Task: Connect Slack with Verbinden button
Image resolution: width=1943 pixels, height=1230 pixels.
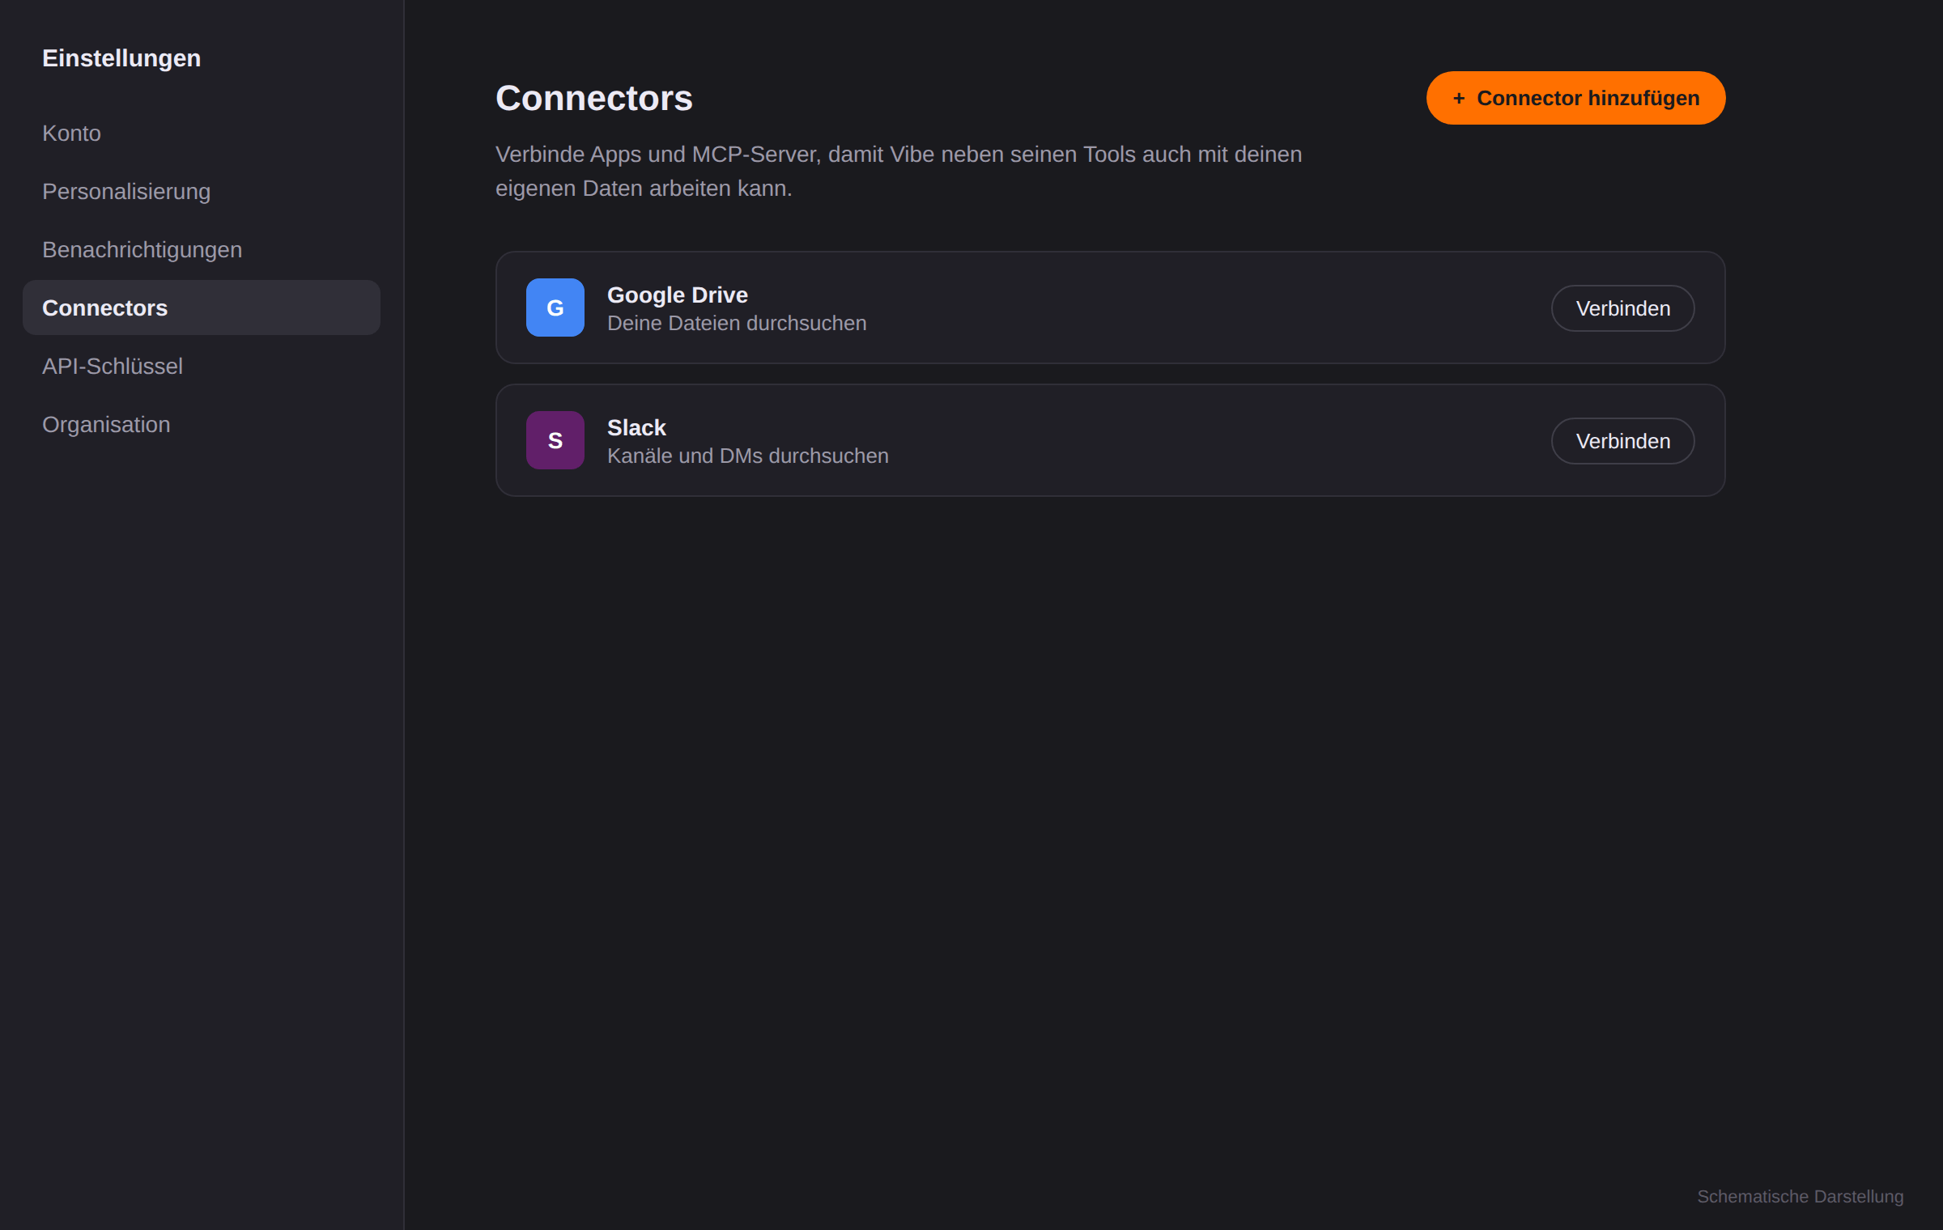Action: coord(1622,441)
